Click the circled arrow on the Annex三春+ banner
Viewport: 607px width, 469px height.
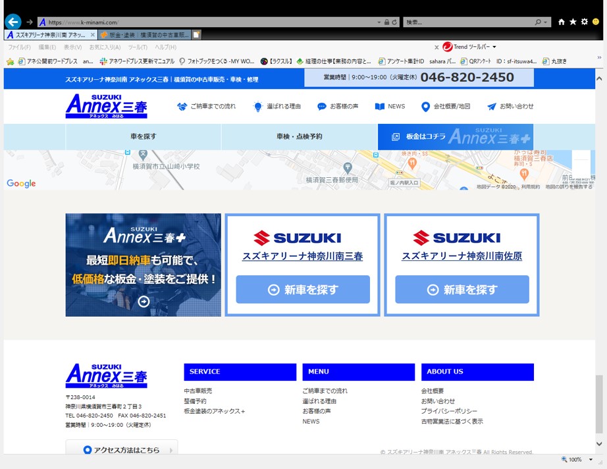click(x=144, y=301)
